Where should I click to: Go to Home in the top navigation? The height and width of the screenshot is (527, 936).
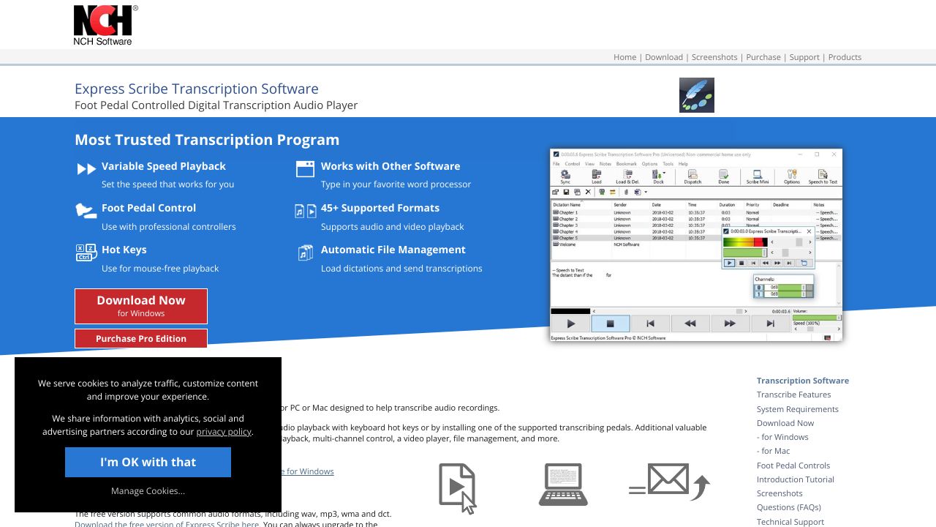(x=624, y=57)
